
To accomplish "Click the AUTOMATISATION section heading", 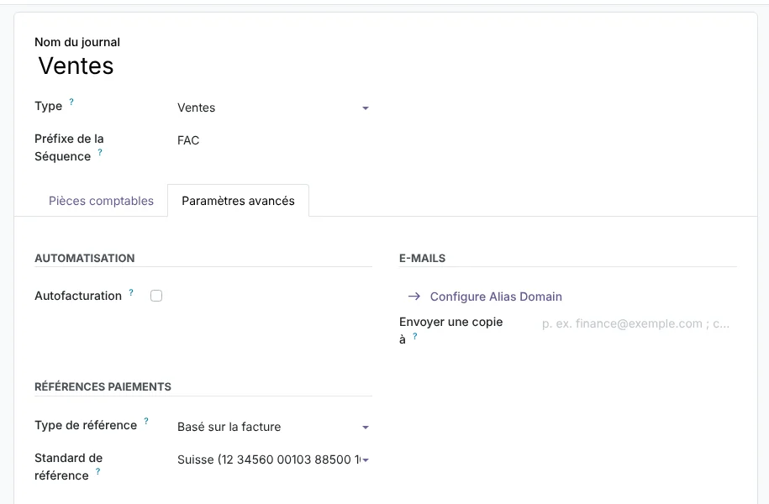I will (85, 259).
